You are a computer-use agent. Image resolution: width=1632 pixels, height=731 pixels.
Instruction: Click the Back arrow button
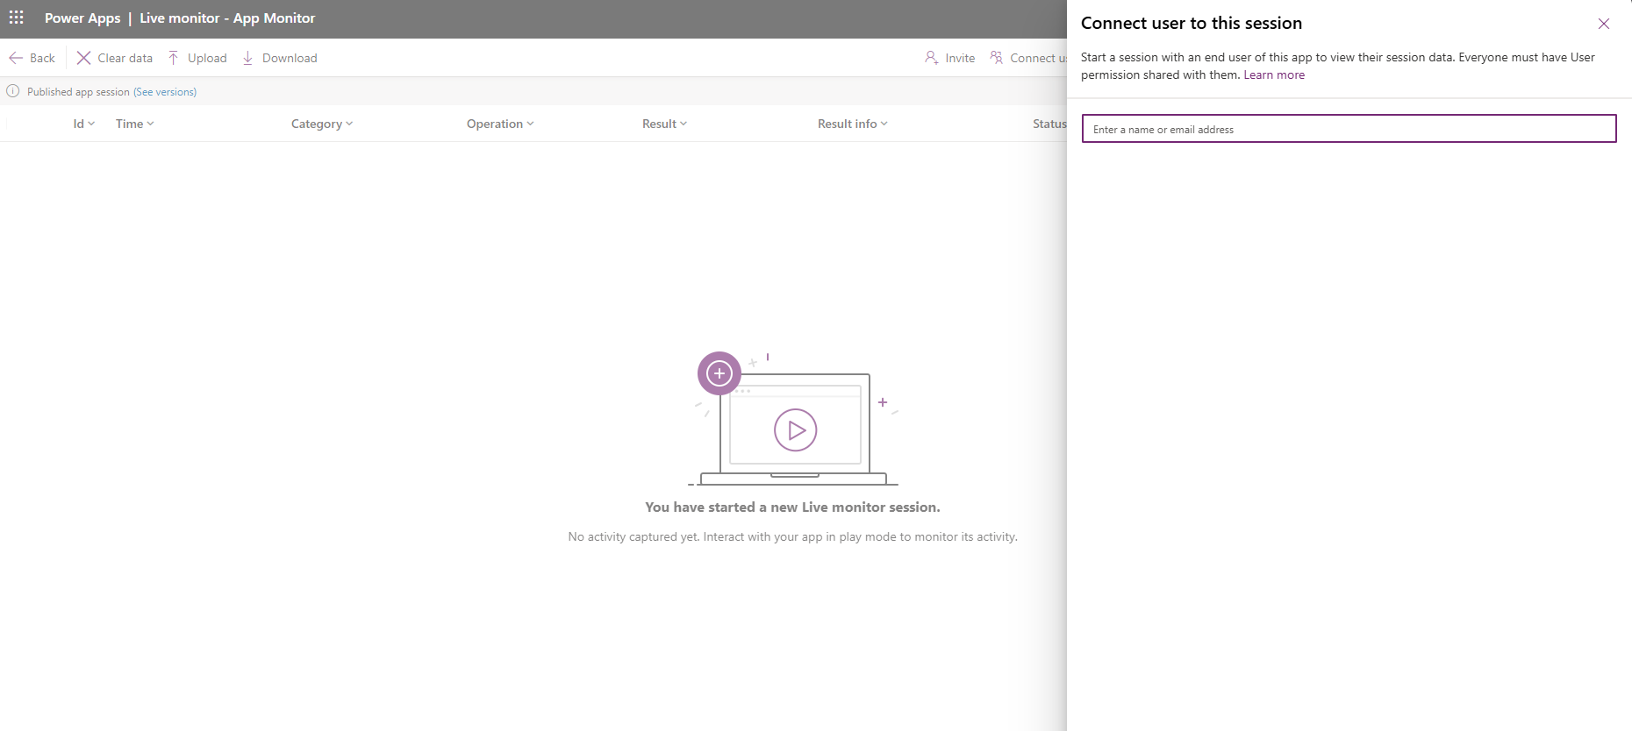(32, 58)
